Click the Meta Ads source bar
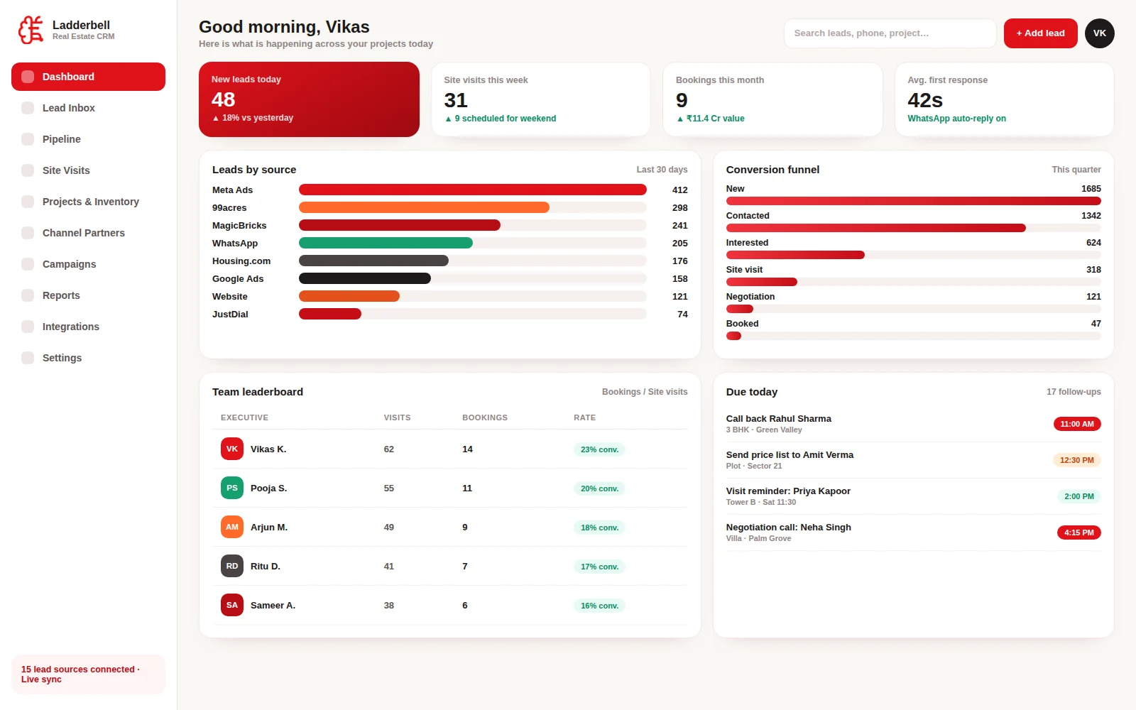Screen dimensions: 1136x710 click(x=473, y=190)
